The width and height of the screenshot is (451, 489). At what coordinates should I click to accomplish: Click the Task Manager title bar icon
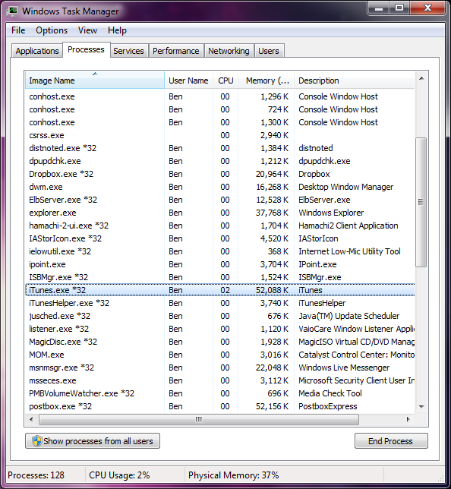12,11
